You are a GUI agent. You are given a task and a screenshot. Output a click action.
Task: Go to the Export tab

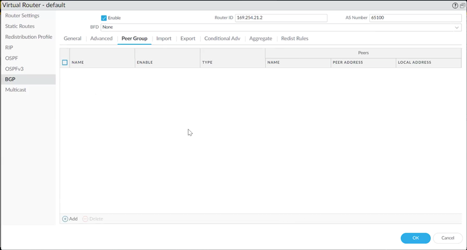(x=188, y=39)
